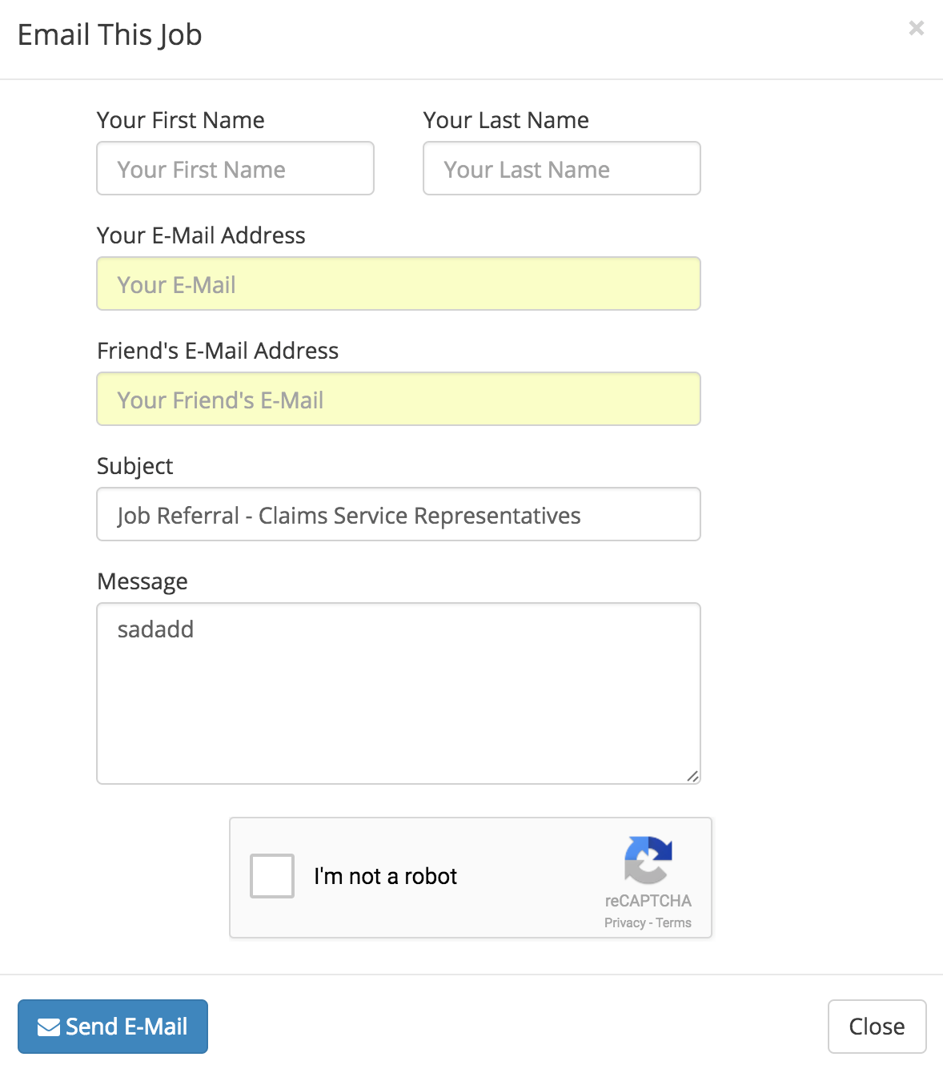Check the I'm not a robot box
This screenshot has width=943, height=1065.
[272, 876]
